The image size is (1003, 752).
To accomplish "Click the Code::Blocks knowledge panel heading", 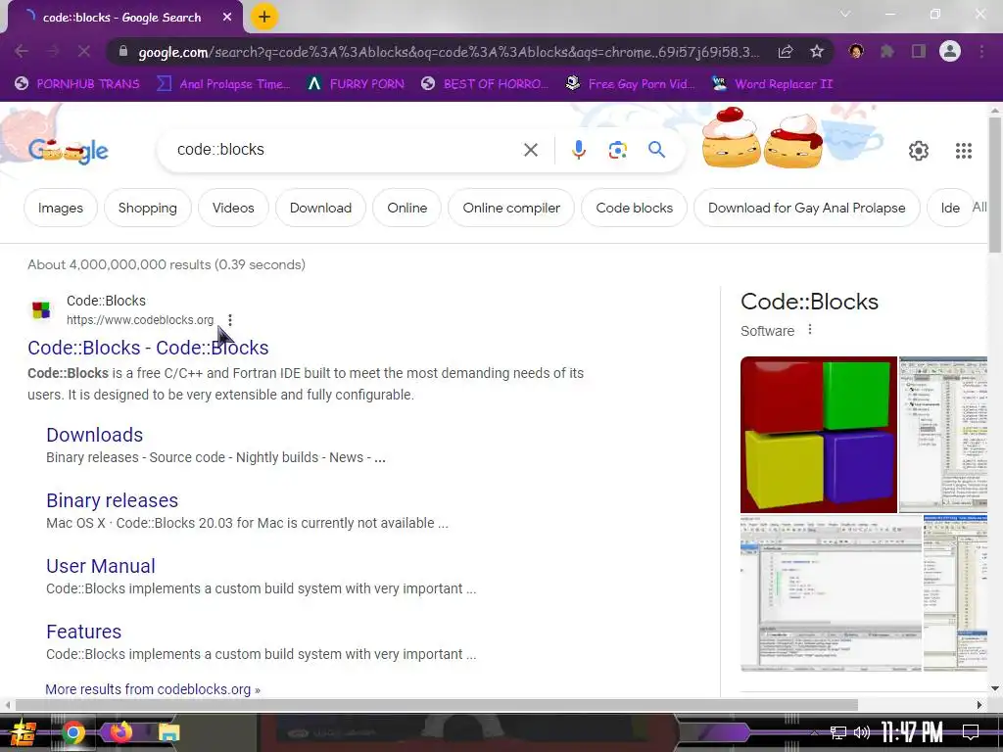I will (809, 302).
